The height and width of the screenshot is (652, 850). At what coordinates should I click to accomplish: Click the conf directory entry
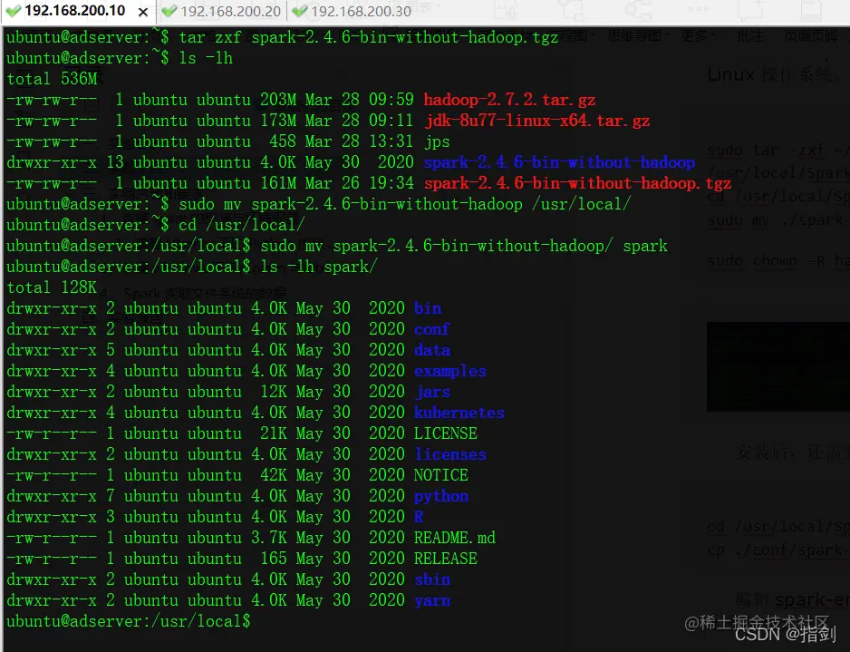(432, 329)
